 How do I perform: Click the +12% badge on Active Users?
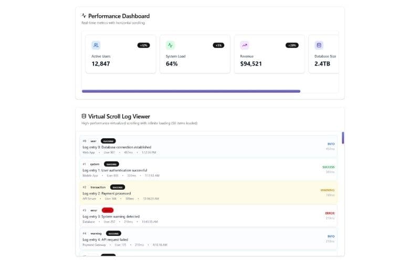[143, 45]
